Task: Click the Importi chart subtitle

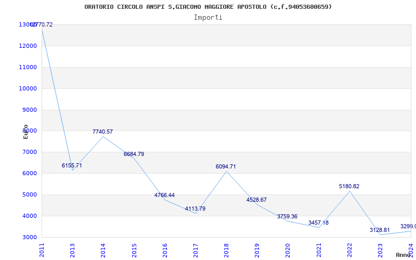Action: pyautogui.click(x=208, y=18)
